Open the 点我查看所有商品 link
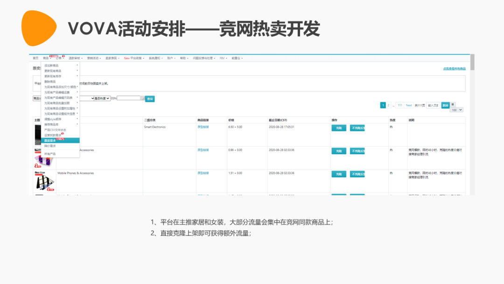 [454, 69]
